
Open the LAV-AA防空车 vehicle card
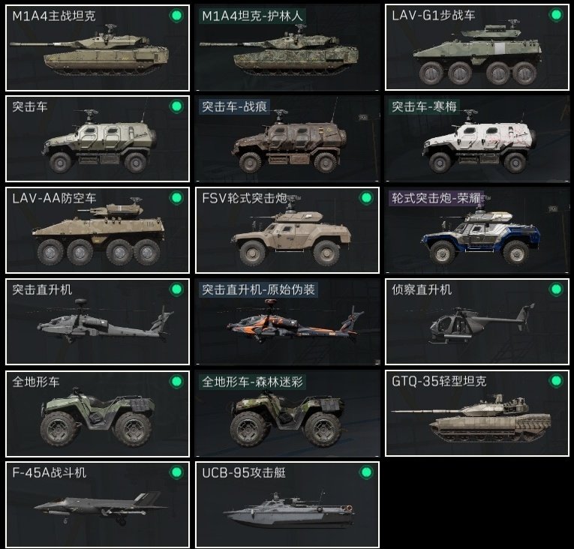coord(98,230)
